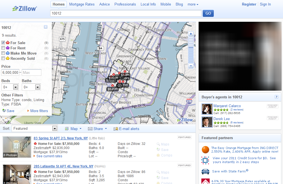
Task: Open the 83 Spring St listing link
Action: click(x=61, y=138)
